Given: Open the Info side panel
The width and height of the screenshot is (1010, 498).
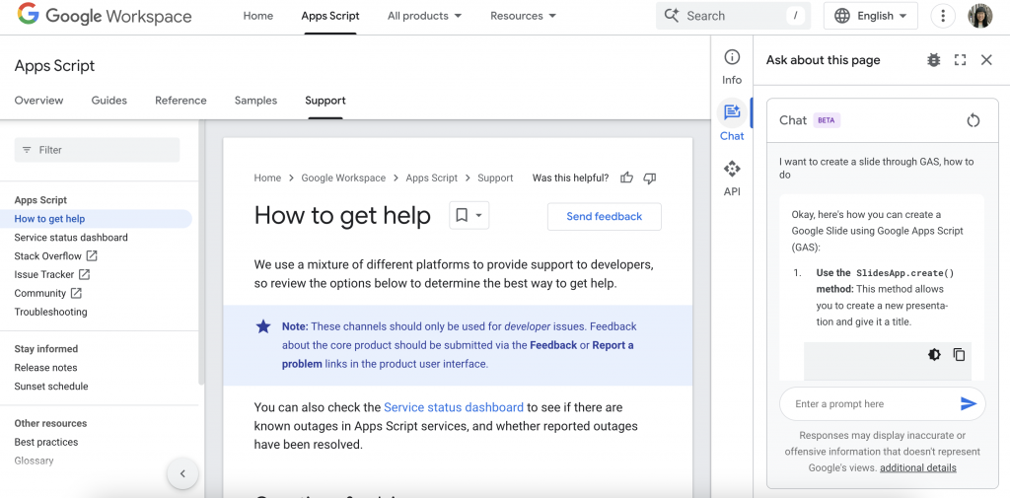Looking at the screenshot, I should 732,67.
